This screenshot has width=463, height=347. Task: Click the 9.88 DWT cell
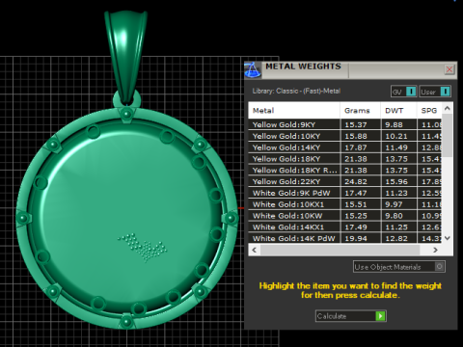click(399, 124)
